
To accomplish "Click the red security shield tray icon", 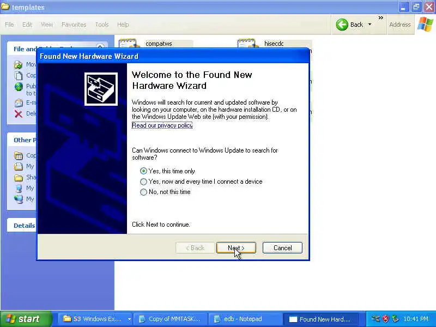I will click(385, 319).
